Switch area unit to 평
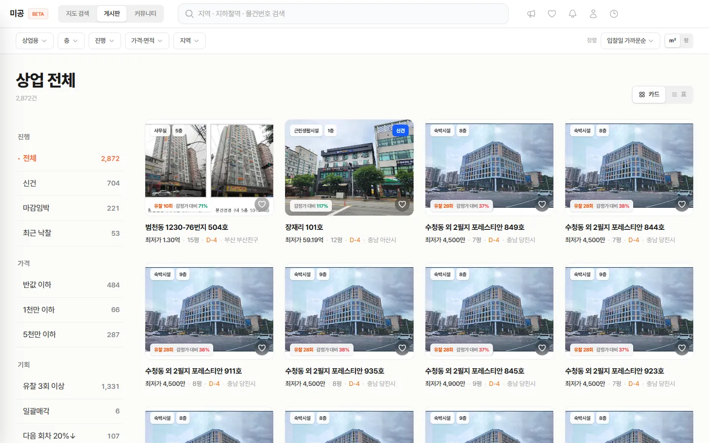Image resolution: width=709 pixels, height=443 pixels. [x=686, y=40]
